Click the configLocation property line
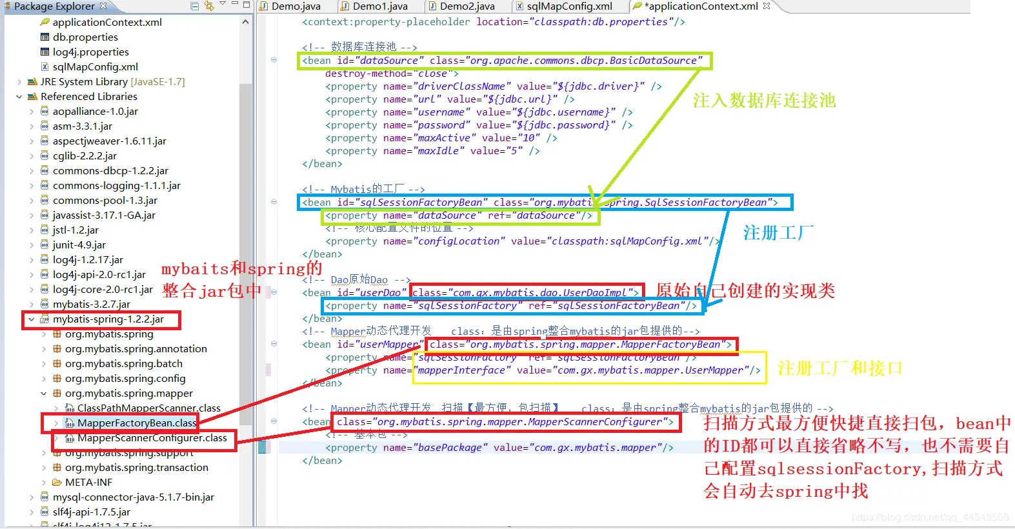1015x529 pixels. 523,241
